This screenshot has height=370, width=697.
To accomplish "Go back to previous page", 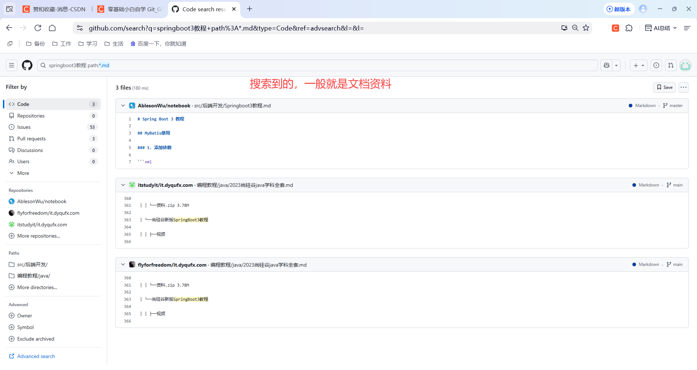I will pyautogui.click(x=9, y=28).
